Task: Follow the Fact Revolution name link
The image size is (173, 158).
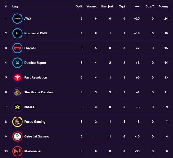Action: click(36, 77)
